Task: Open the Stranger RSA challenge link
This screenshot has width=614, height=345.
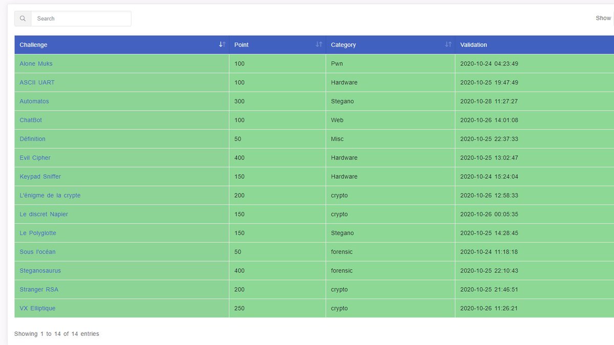Action: 39,290
